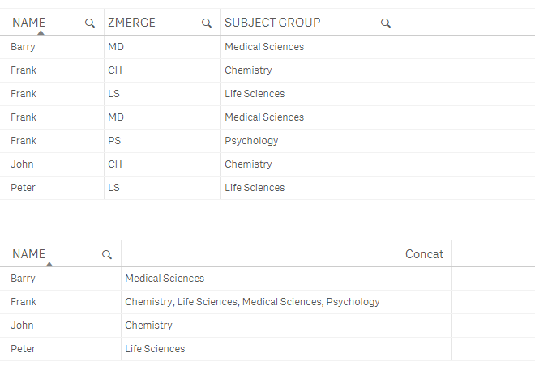Image resolution: width=535 pixels, height=383 pixels.
Task: Click search icon in bottom NAME column
Action: point(107,255)
